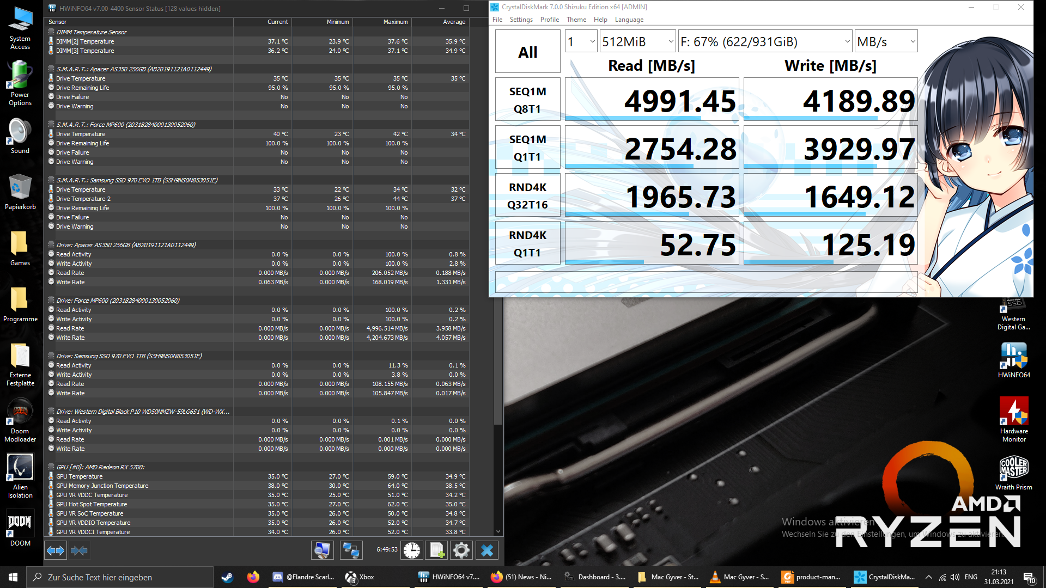
Task: Expand the F: drive selection dropdown
Action: tap(765, 41)
